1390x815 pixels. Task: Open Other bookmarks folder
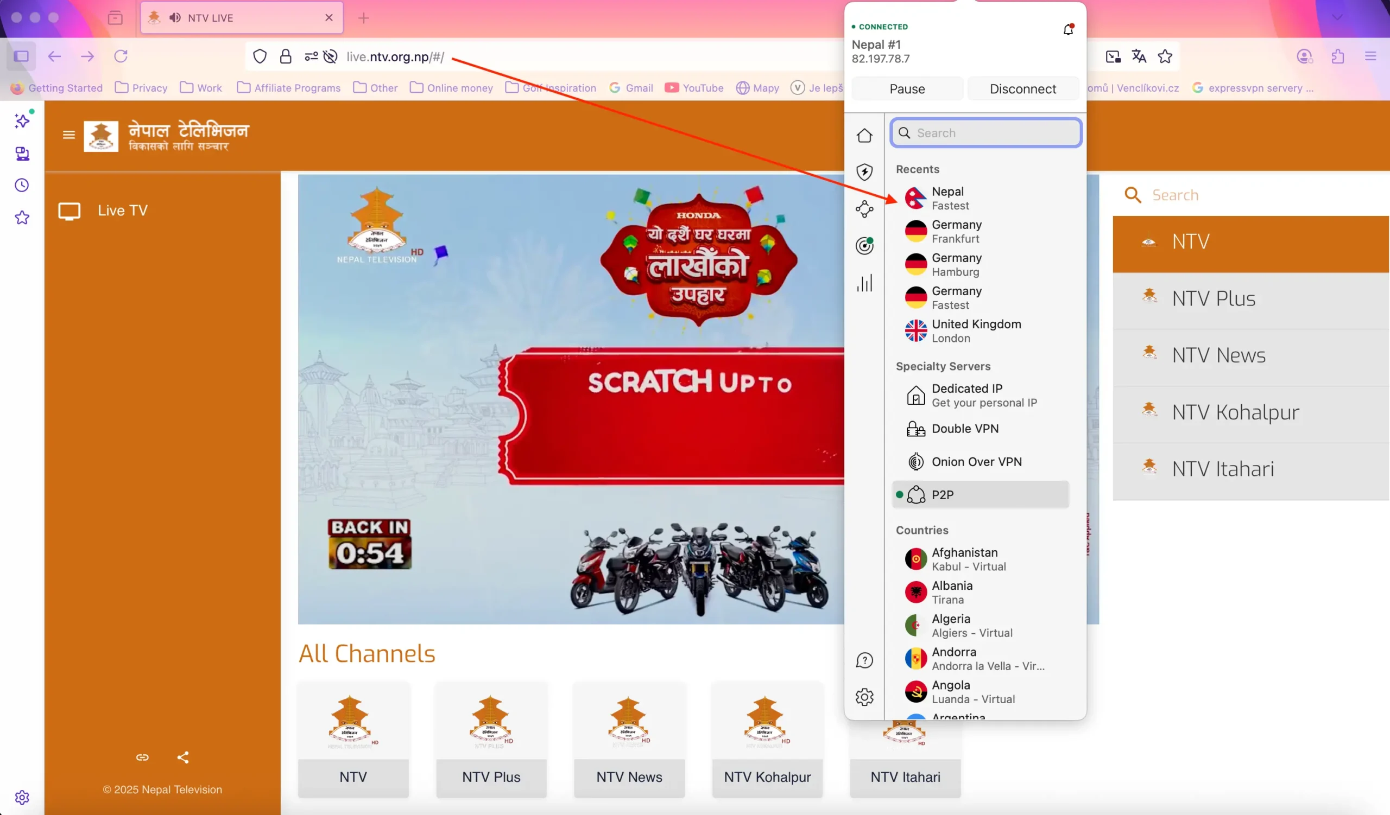[x=375, y=87]
